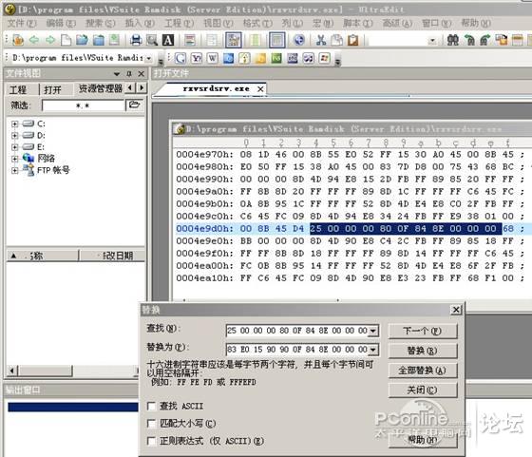Click the Close (C) button in dialog
Viewport: 532px width, 457px height.
tap(423, 390)
